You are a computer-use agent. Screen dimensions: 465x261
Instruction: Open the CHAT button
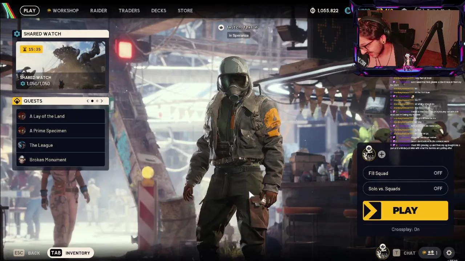[x=404, y=253]
